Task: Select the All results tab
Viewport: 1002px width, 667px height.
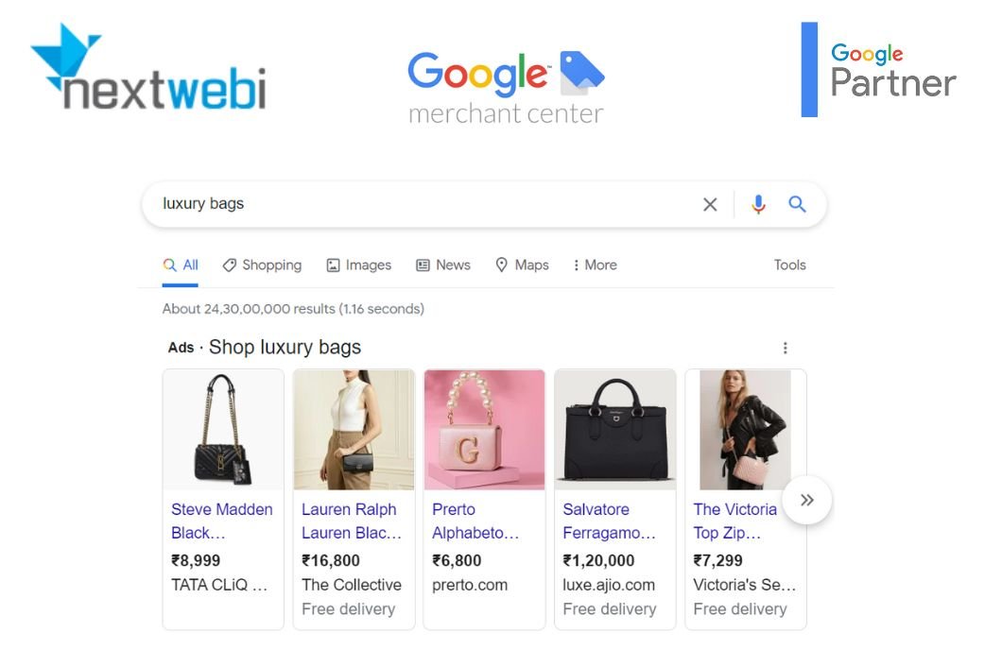Action: click(181, 265)
